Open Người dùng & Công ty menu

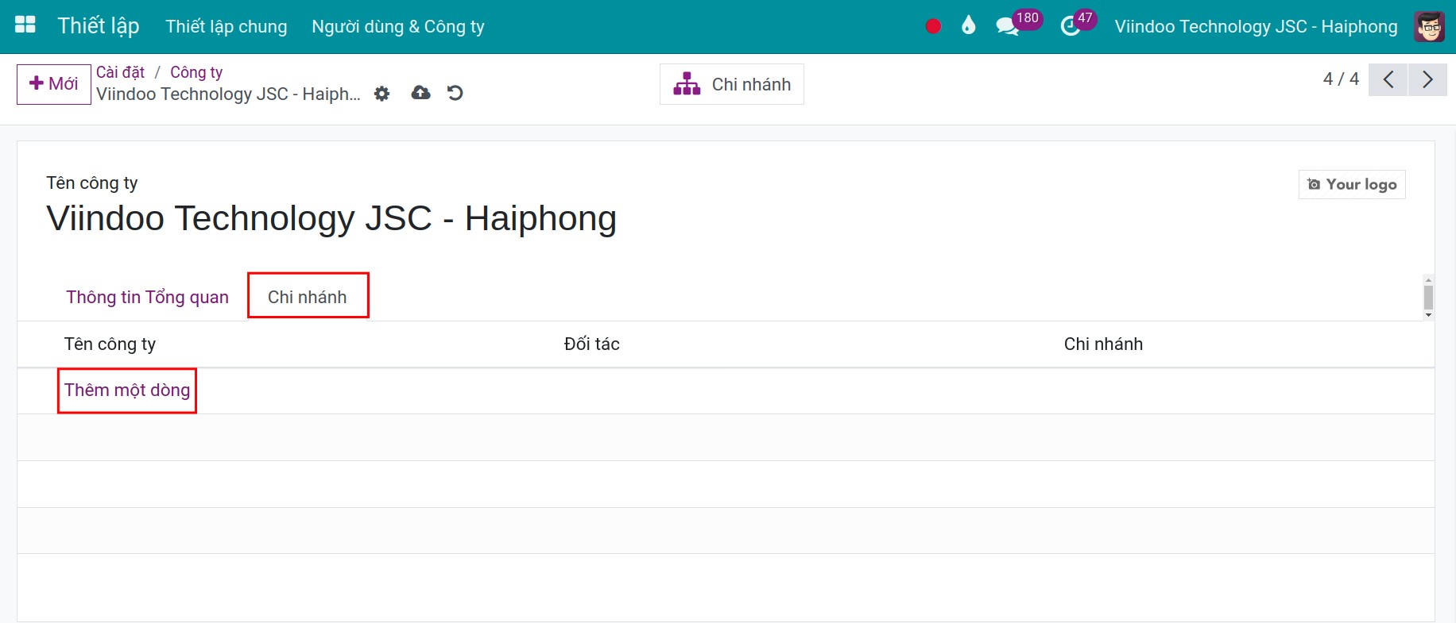(398, 26)
